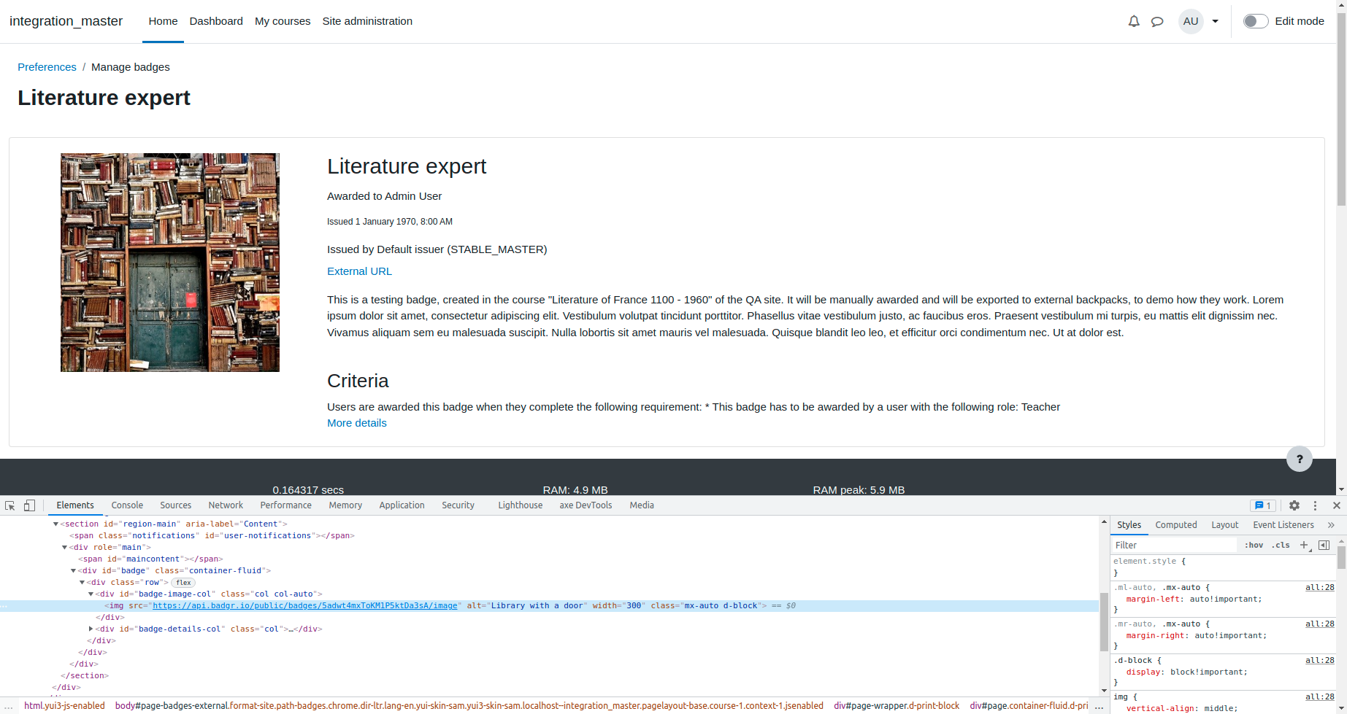Open all:28 source for .d-block rule

(x=1320, y=661)
